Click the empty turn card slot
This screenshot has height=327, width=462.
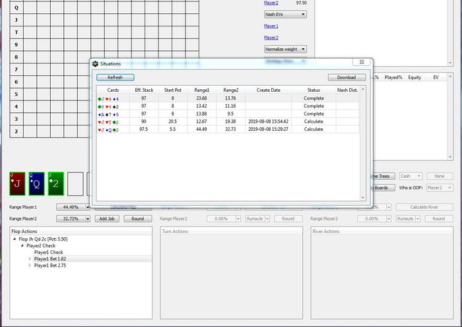75,184
